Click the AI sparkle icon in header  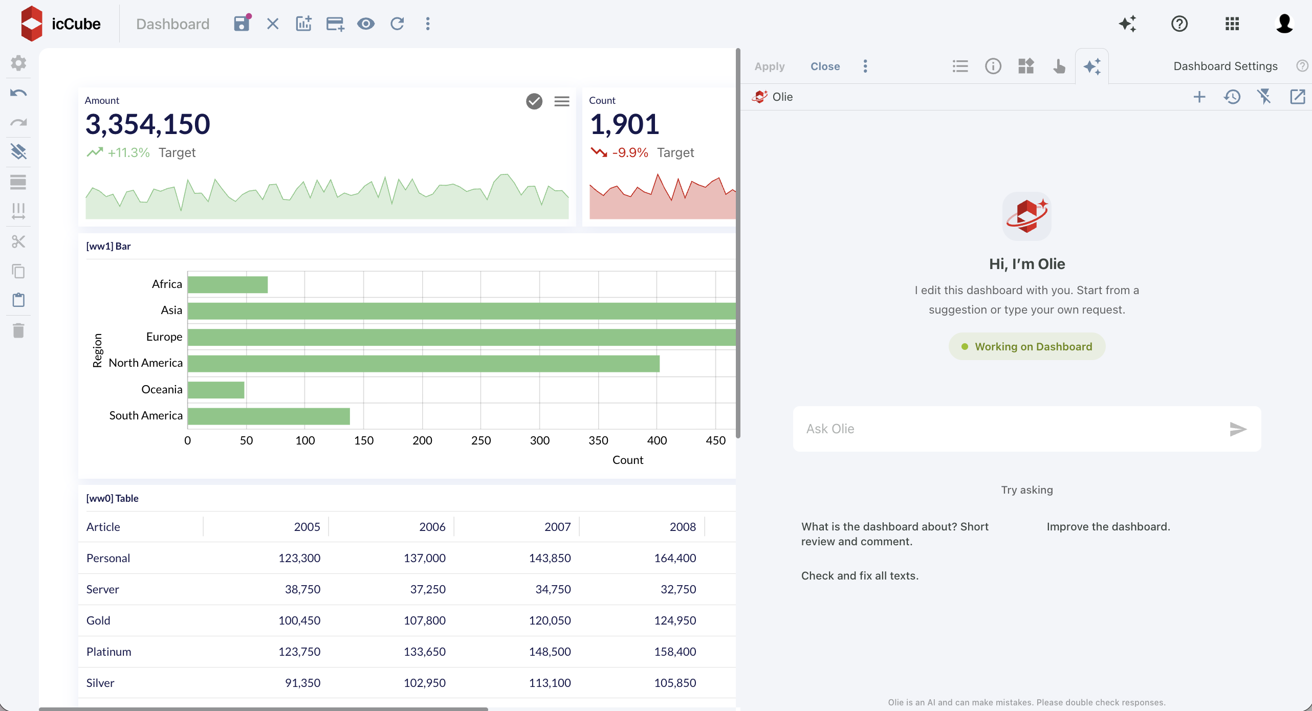1128,24
